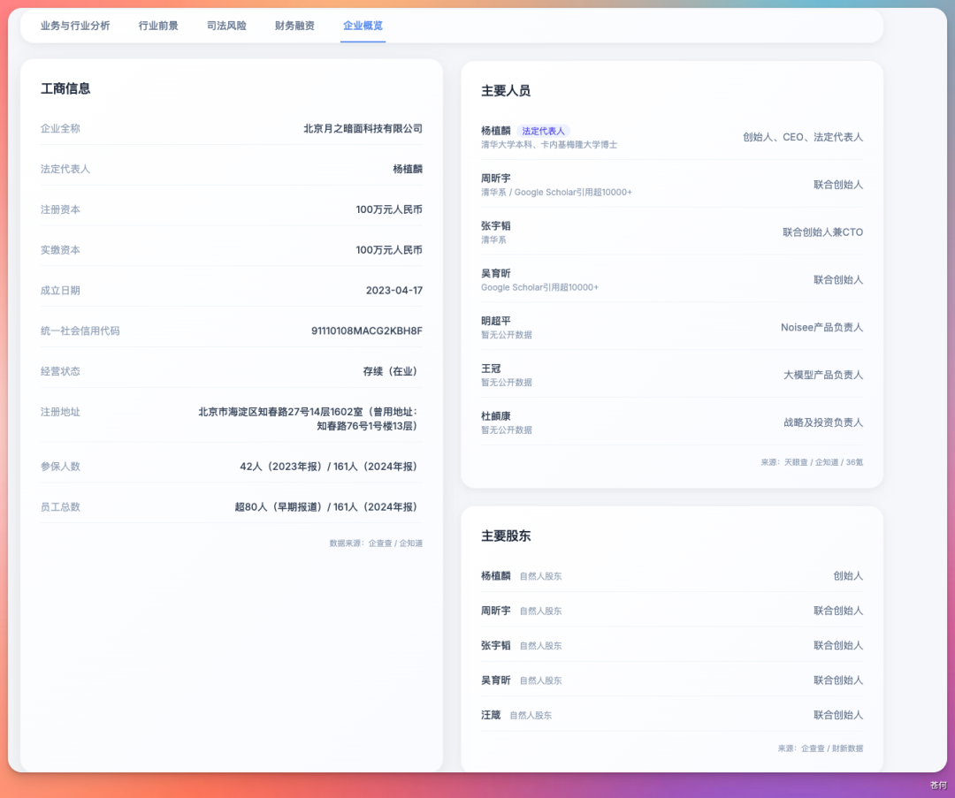Click the role 大模型产品负责人
Viewport: 955px width, 798px height.
(823, 375)
